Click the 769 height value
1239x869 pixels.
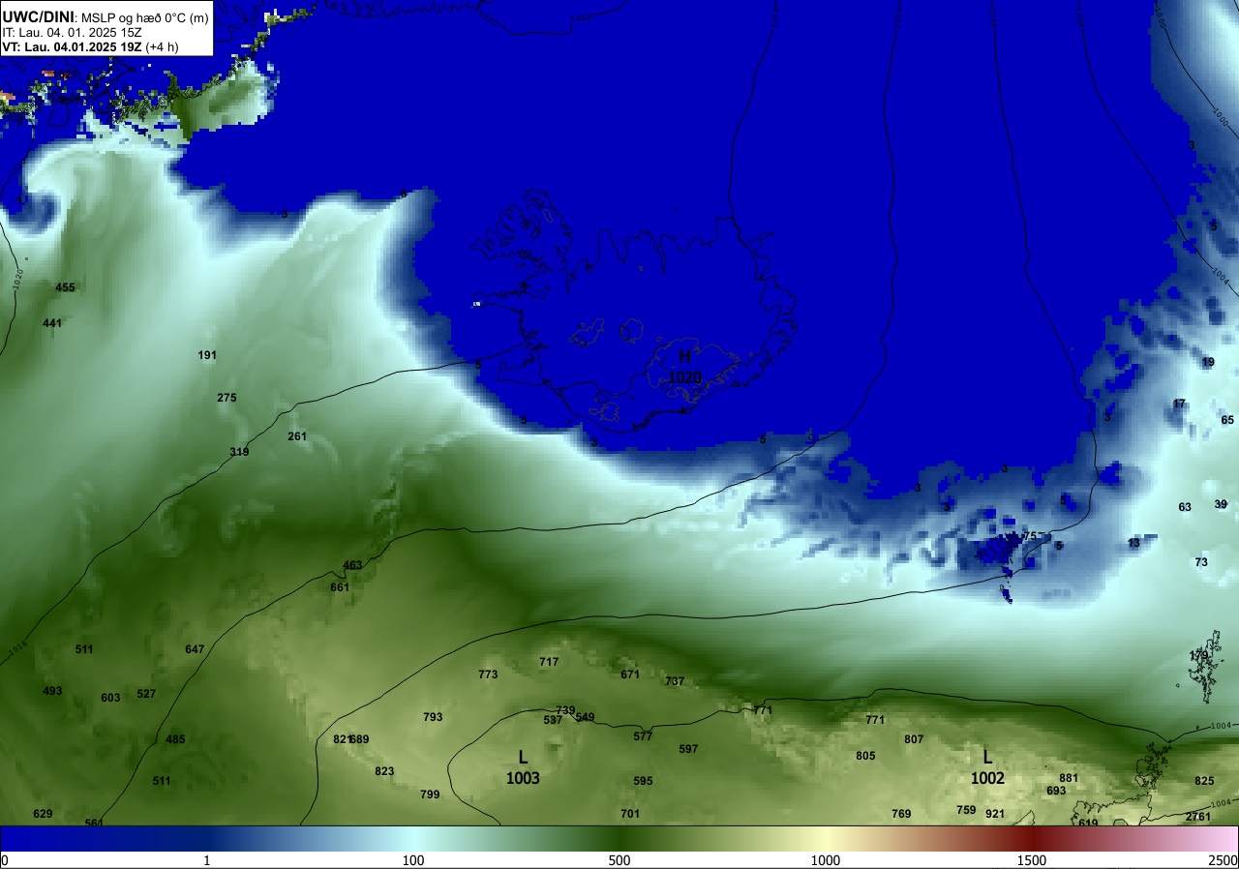click(x=901, y=814)
